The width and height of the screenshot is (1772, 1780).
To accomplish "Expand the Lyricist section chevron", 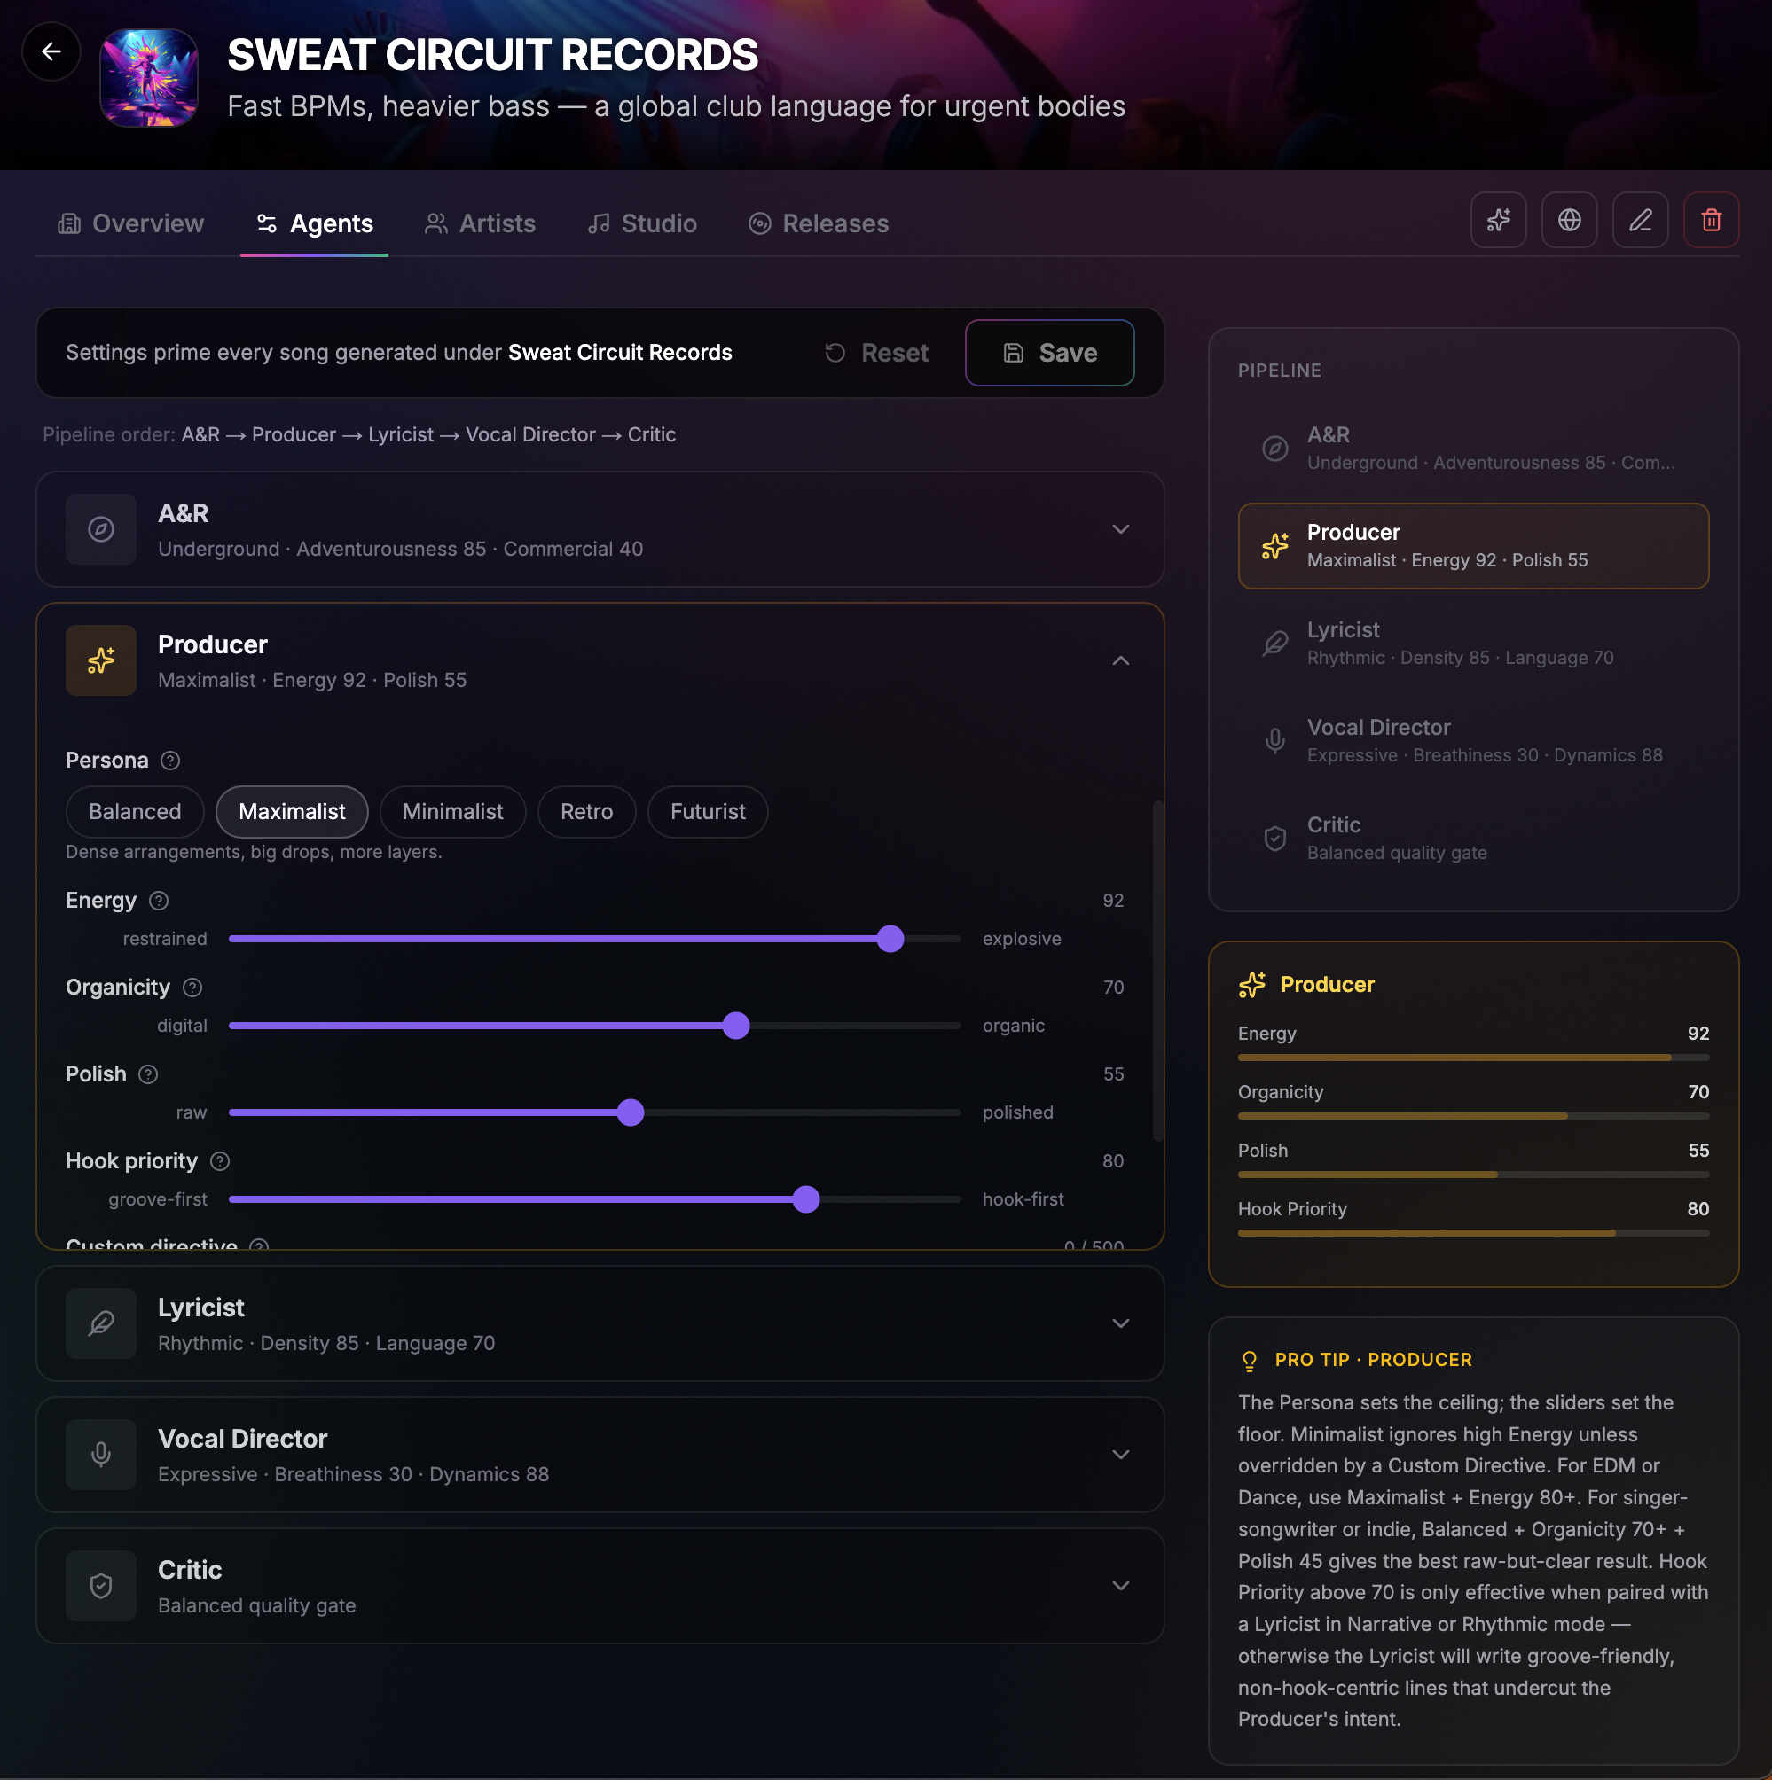I will 1121,1323.
